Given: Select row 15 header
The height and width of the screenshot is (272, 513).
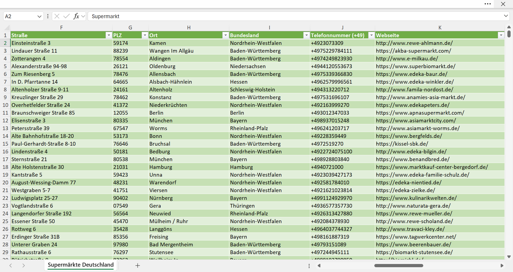Looking at the screenshot, I should [5, 144].
